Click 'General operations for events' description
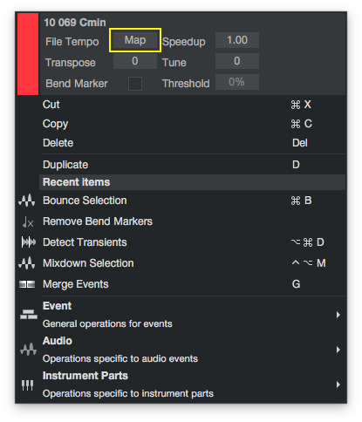 click(107, 323)
